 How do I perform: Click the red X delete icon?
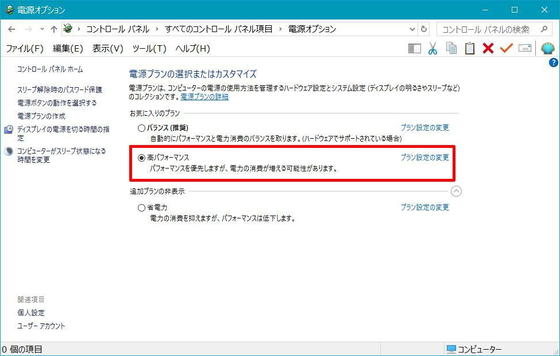(x=488, y=49)
